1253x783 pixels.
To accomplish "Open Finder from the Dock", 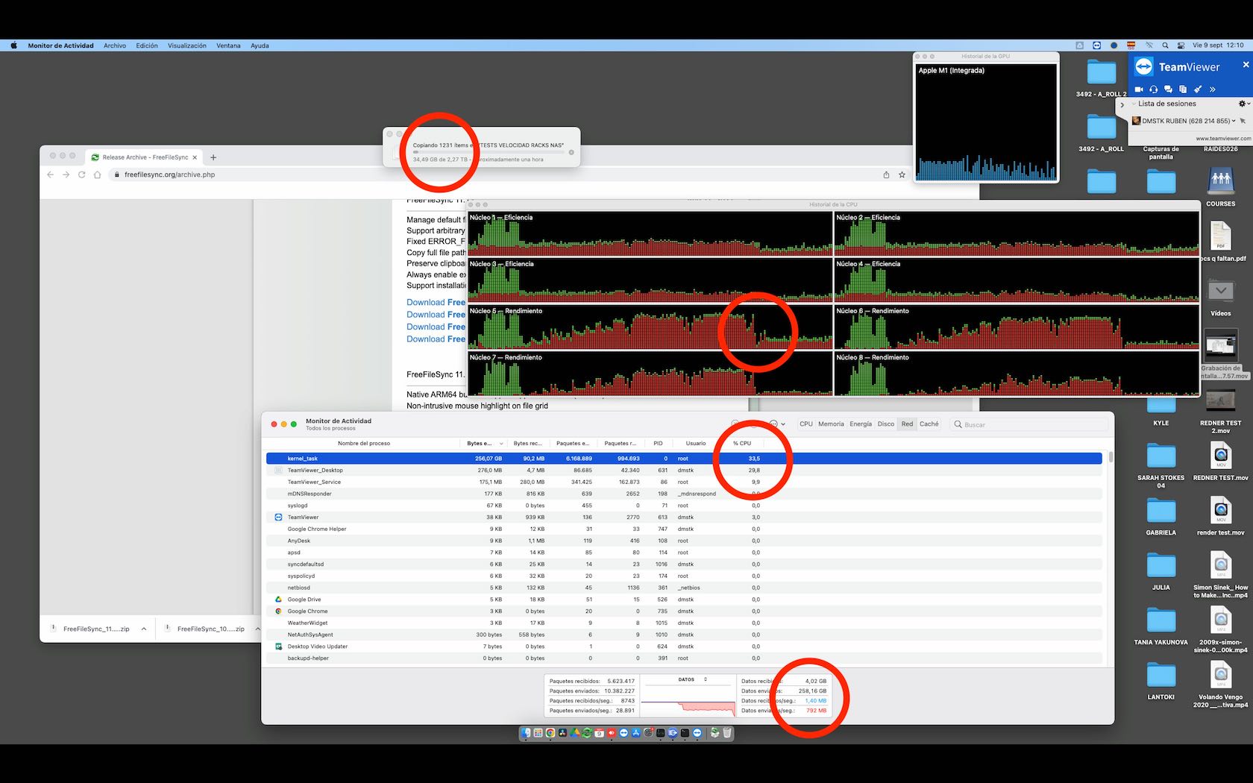I will [526, 733].
